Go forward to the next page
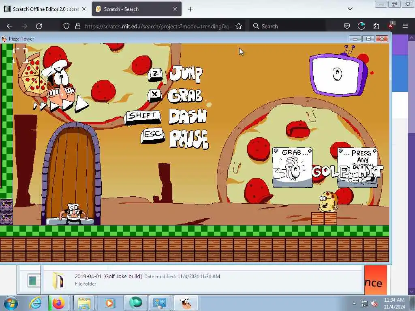This screenshot has width=415, height=311. click(24, 26)
